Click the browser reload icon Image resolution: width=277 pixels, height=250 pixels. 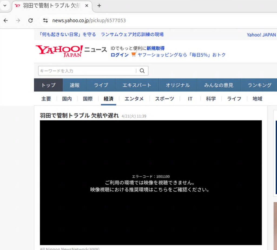pos(31,21)
